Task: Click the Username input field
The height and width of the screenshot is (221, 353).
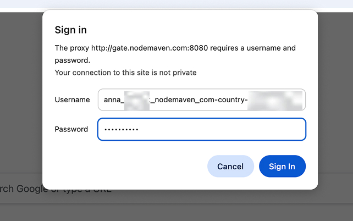Action: (201, 100)
